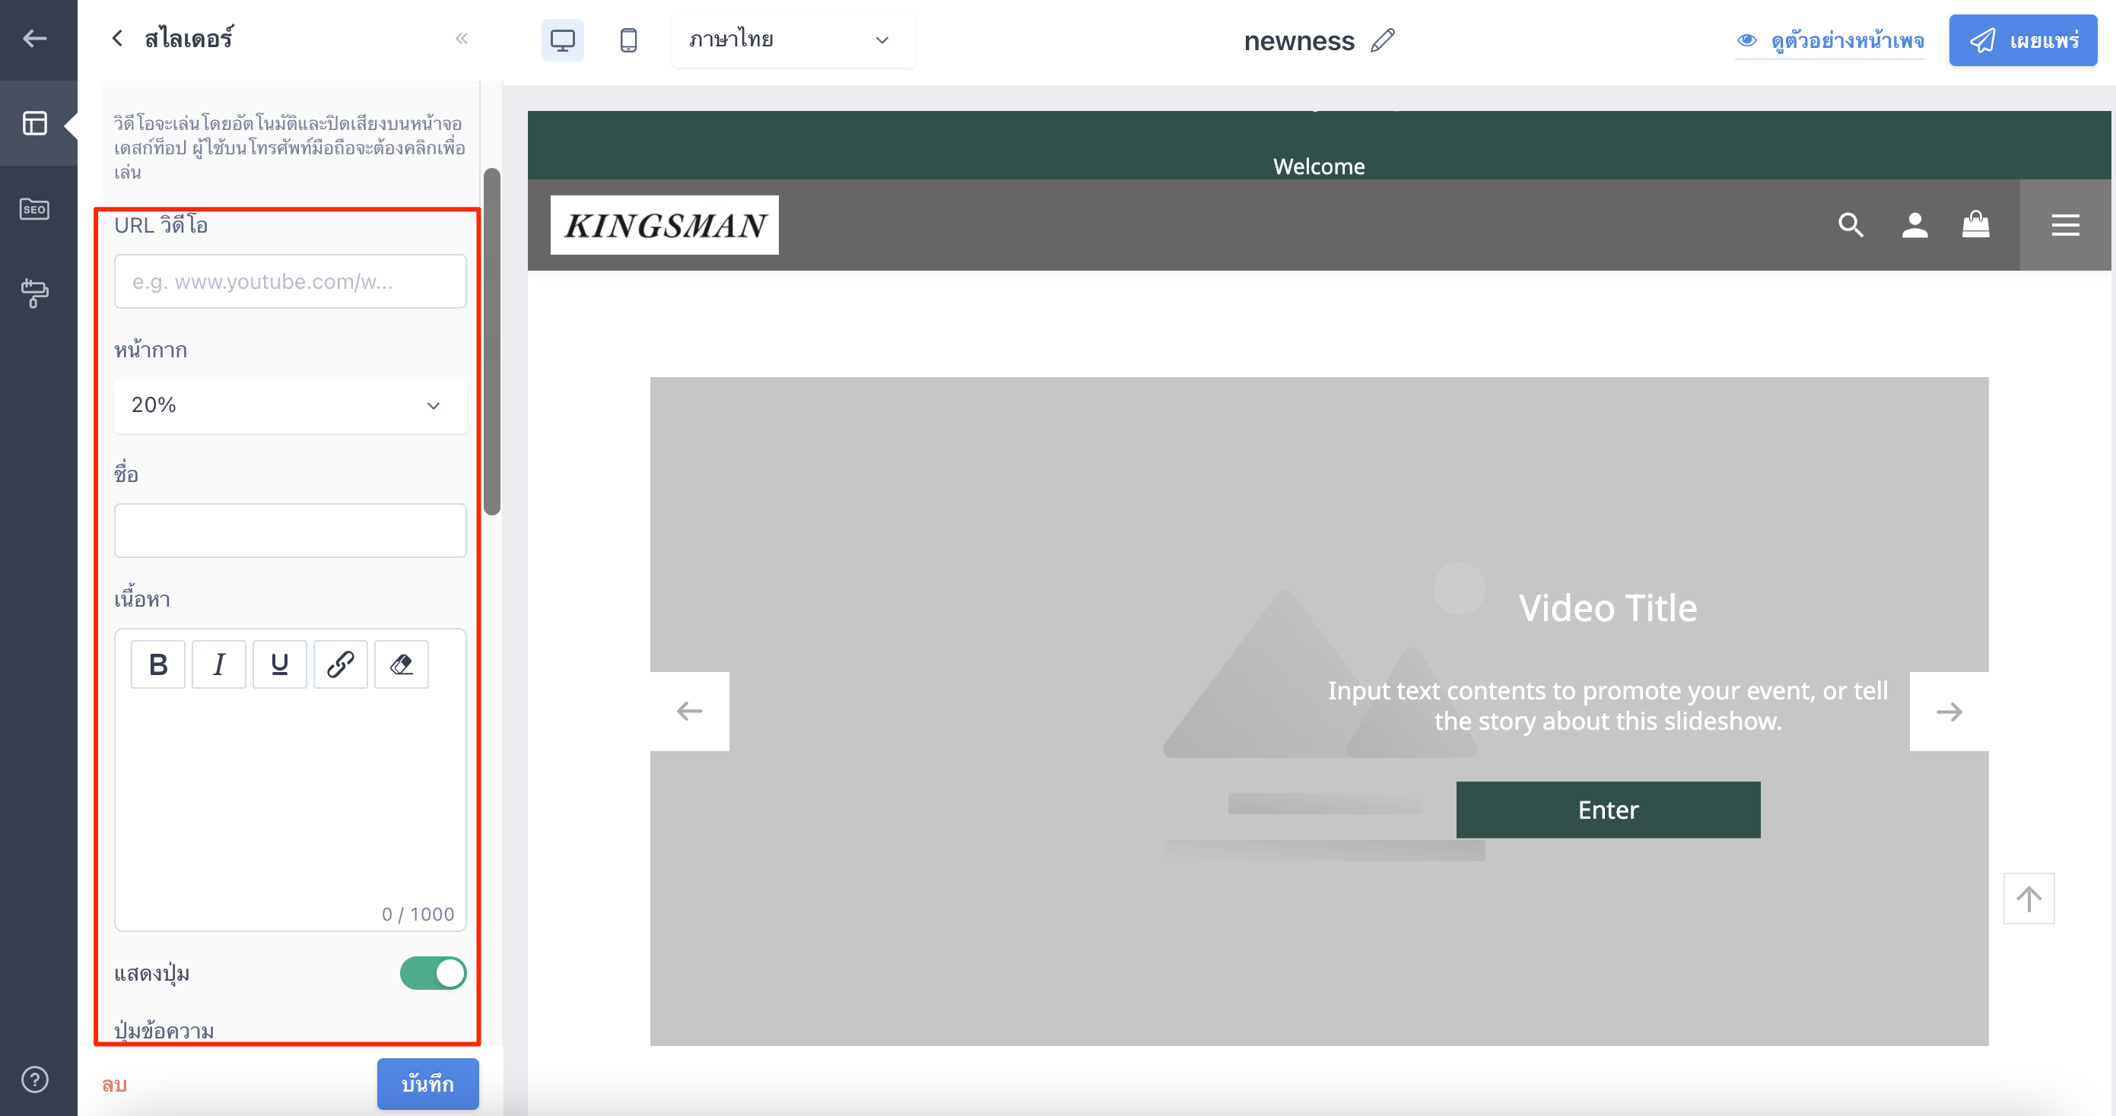Insert a link in content editor
The height and width of the screenshot is (1116, 2116).
pyautogui.click(x=340, y=664)
